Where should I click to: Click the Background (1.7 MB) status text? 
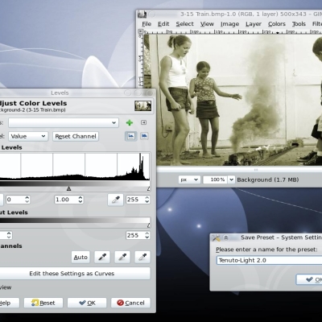268,180
